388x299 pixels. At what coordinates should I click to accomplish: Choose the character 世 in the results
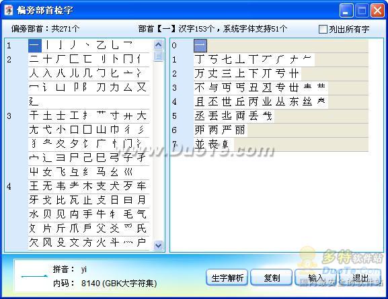[227, 101]
